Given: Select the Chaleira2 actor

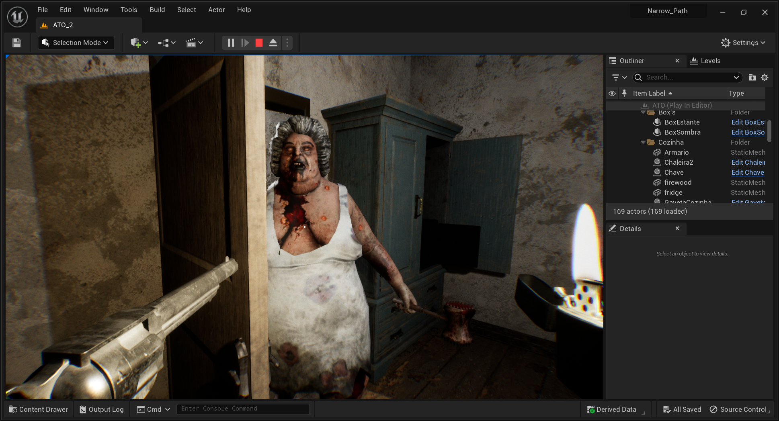Looking at the screenshot, I should point(679,162).
